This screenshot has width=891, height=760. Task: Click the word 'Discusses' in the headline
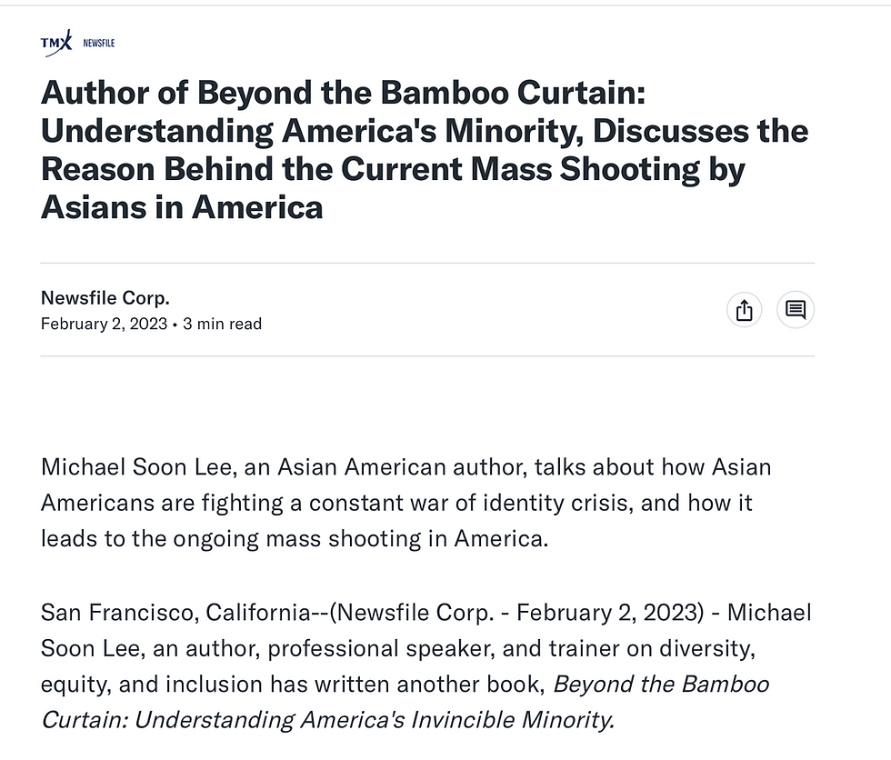pos(671,131)
